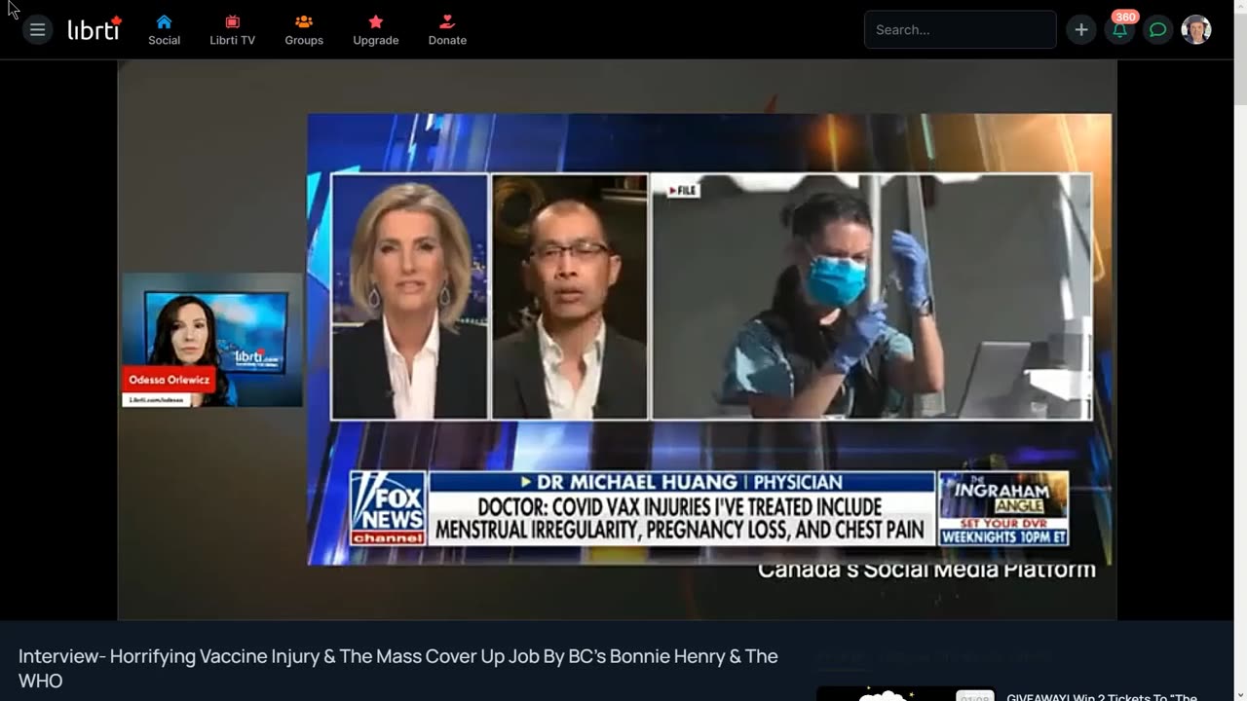Click the plus create button
The image size is (1247, 701).
[1081, 29]
